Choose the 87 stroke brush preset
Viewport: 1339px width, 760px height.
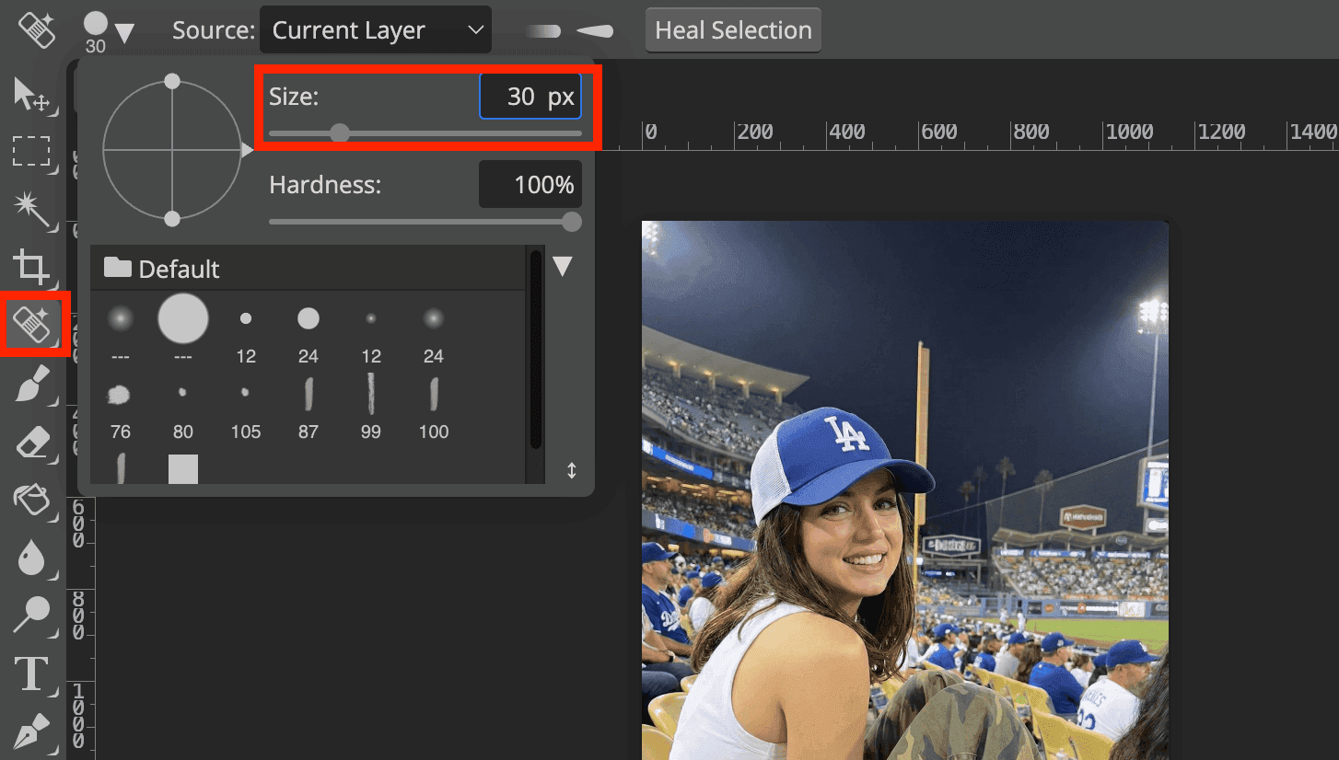[309, 394]
